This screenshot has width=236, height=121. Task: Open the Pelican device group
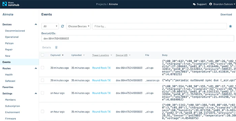coord(9,43)
